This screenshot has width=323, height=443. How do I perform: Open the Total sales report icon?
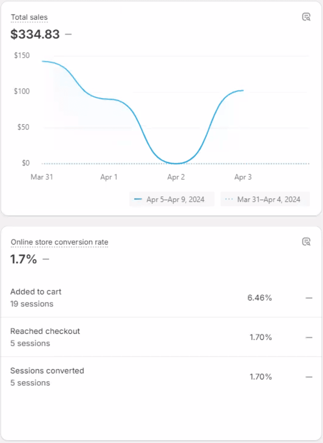point(306,17)
